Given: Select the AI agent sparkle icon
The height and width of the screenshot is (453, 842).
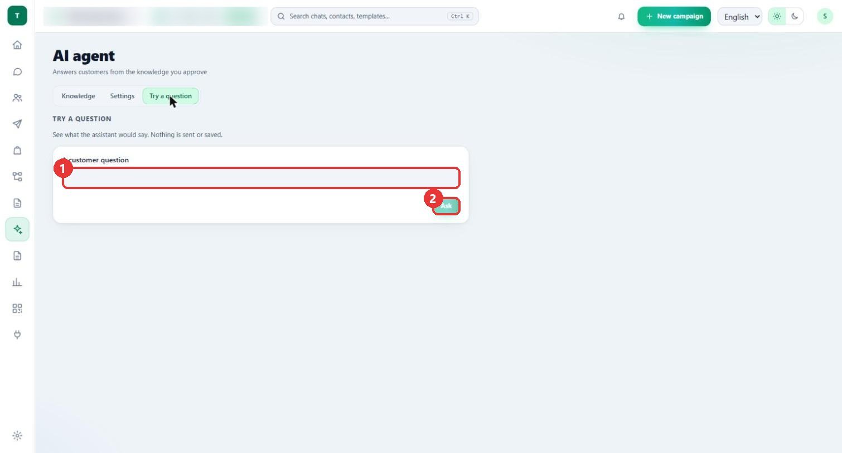Looking at the screenshot, I should (17, 229).
